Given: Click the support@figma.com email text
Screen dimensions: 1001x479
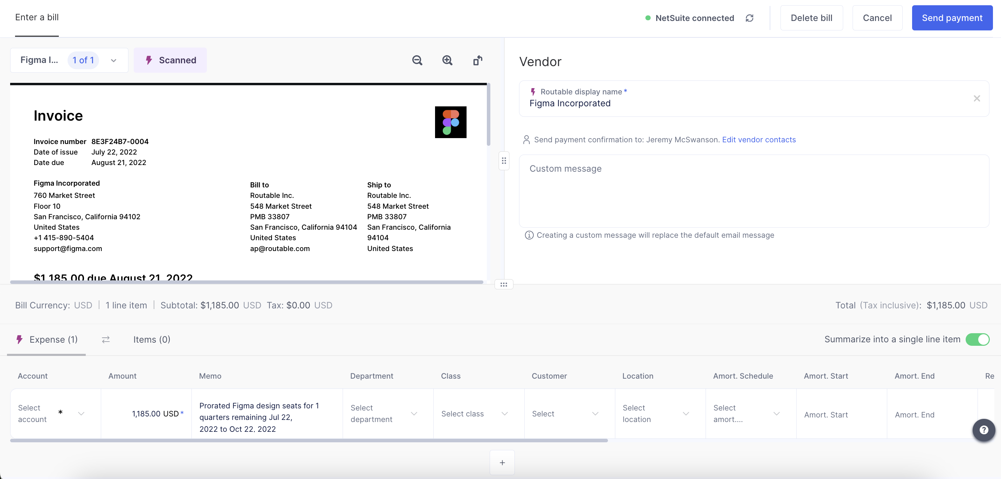Looking at the screenshot, I should (x=68, y=249).
